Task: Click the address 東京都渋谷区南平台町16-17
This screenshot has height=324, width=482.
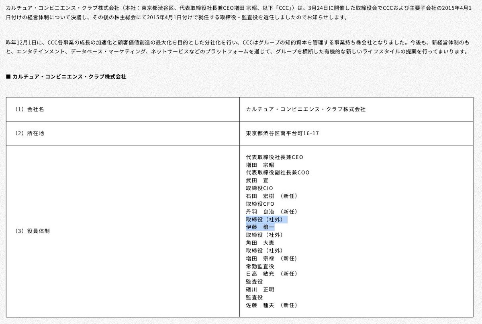Action: tap(282, 133)
